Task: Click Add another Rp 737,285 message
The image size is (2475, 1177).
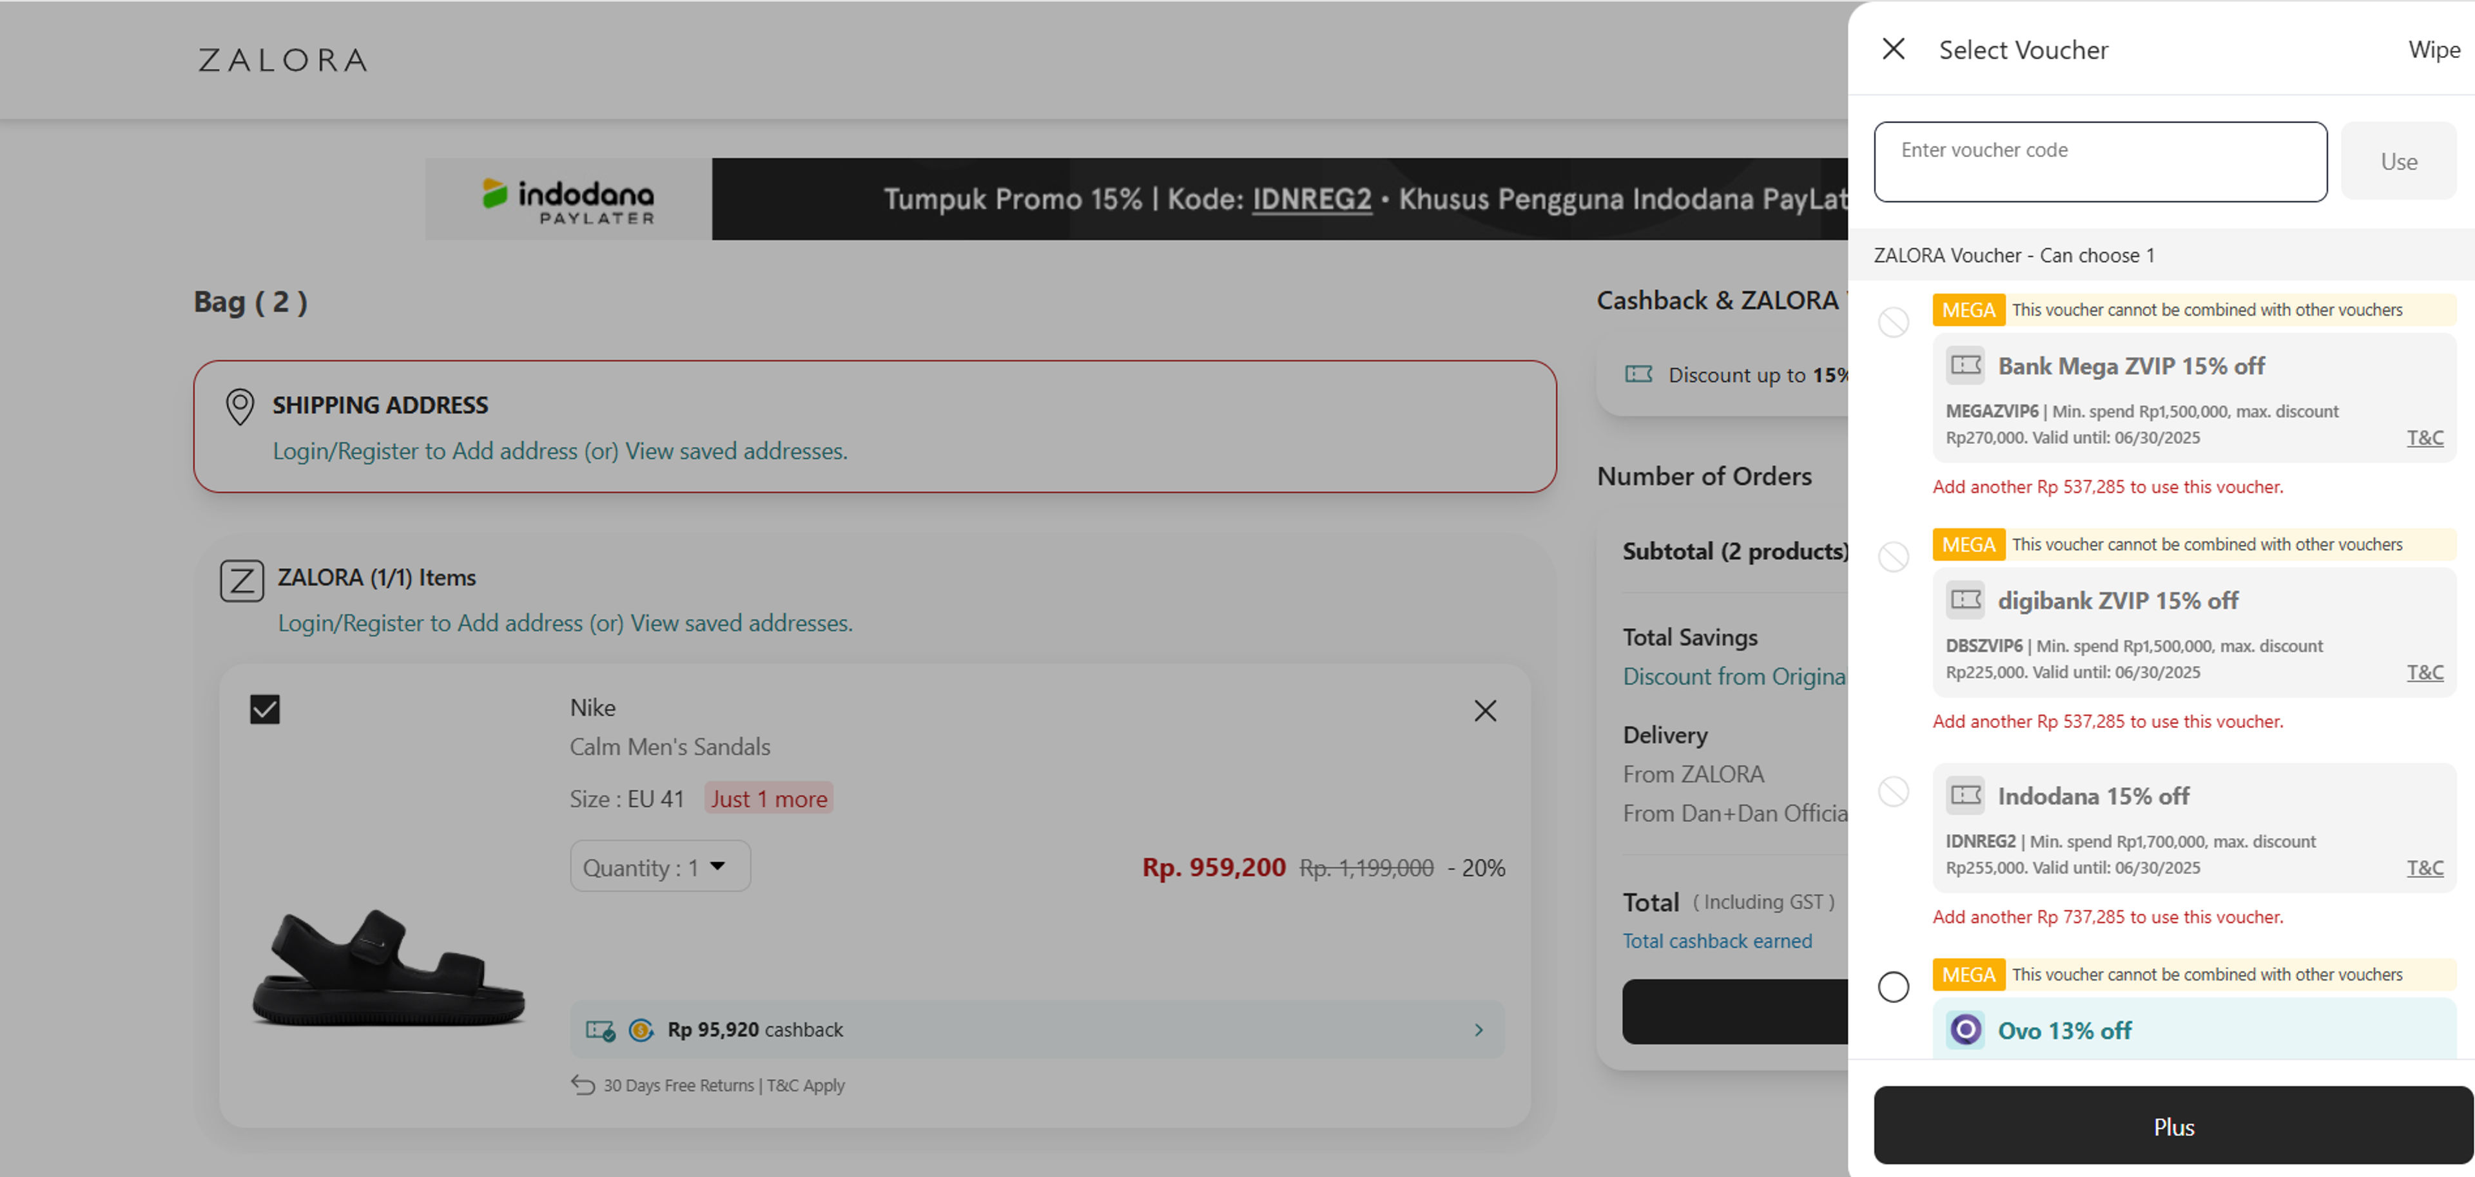Action: tap(2108, 917)
